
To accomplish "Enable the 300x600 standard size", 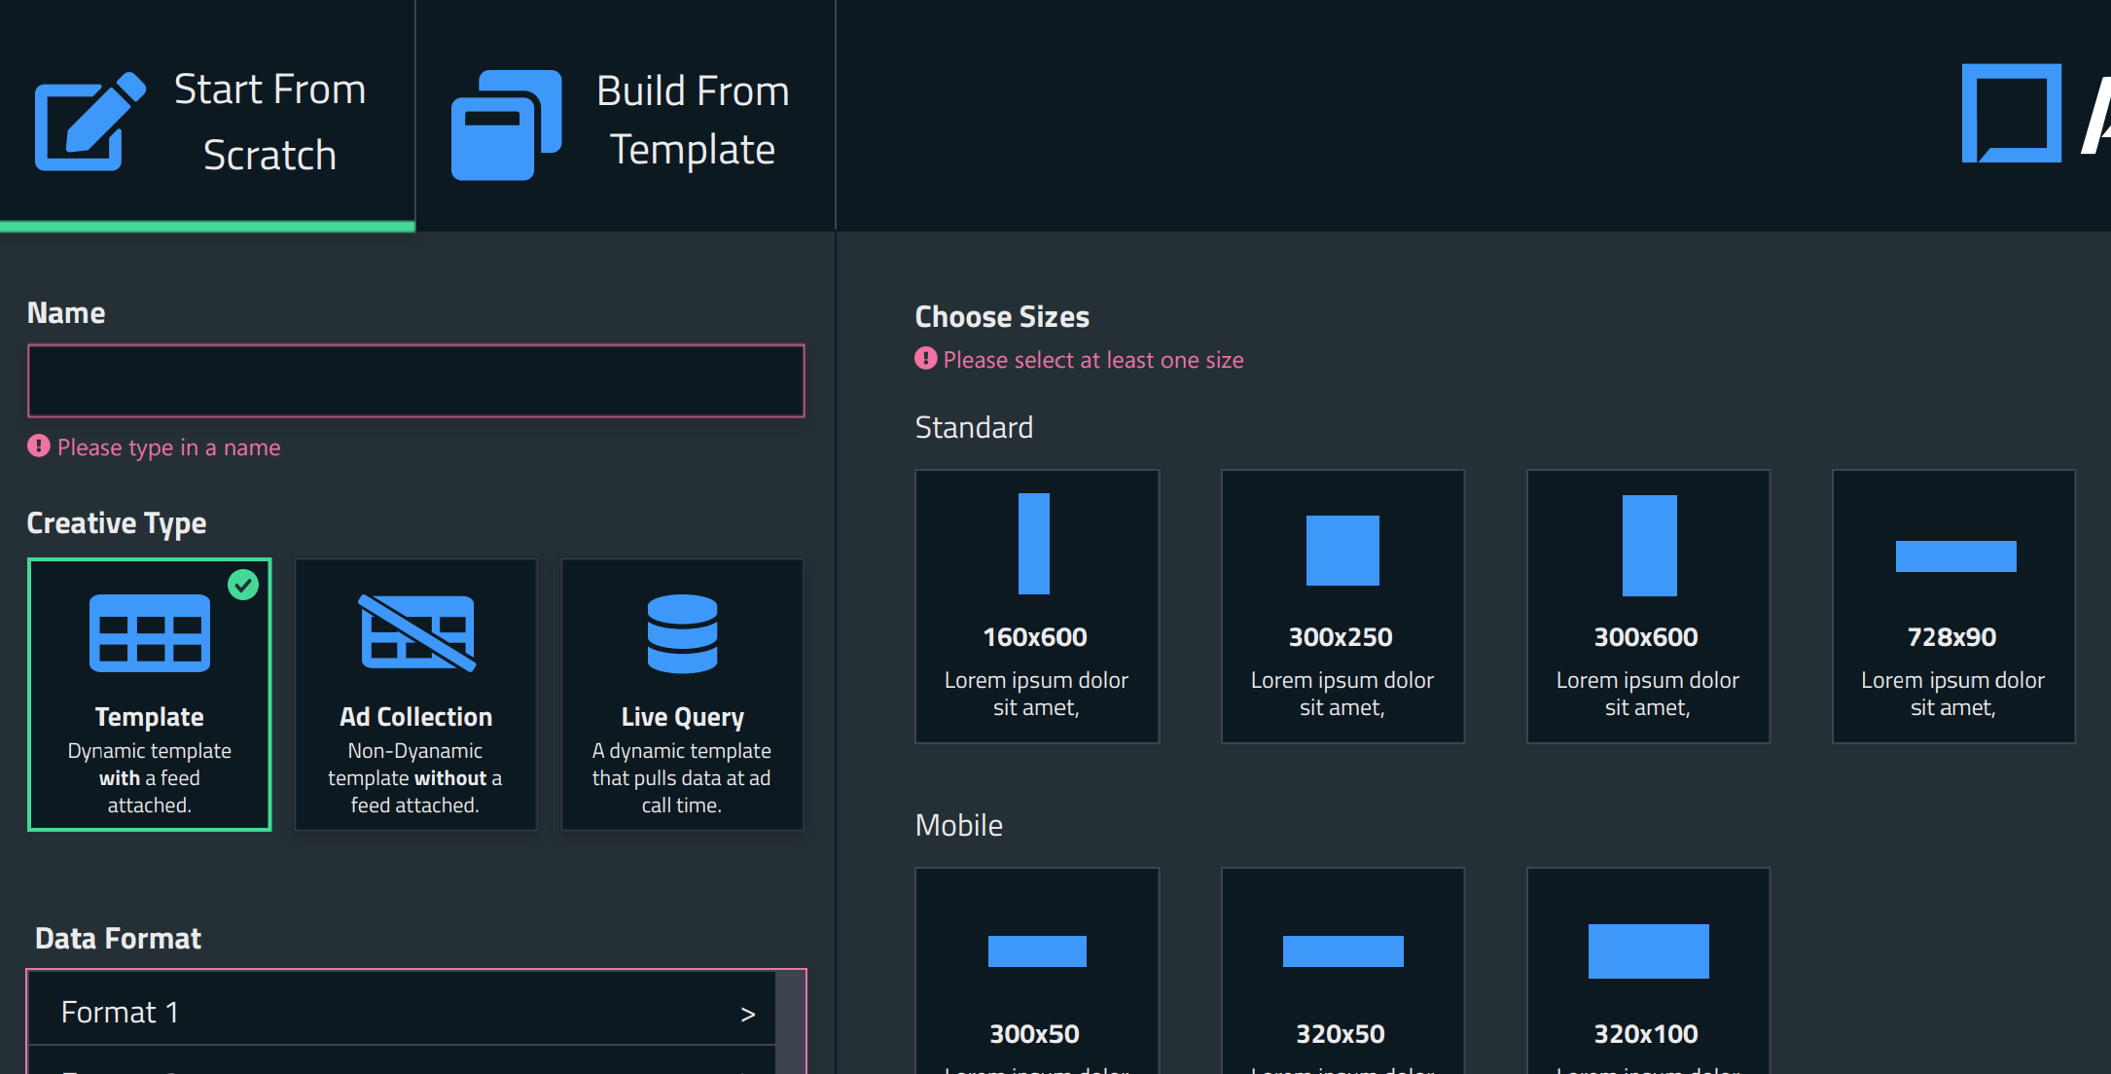I will coord(1648,606).
